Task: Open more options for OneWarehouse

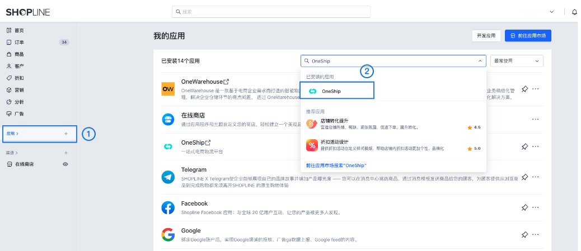Action: click(536, 89)
